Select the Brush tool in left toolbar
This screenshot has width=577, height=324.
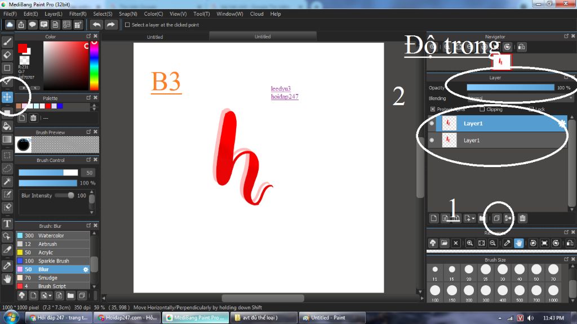[7, 42]
